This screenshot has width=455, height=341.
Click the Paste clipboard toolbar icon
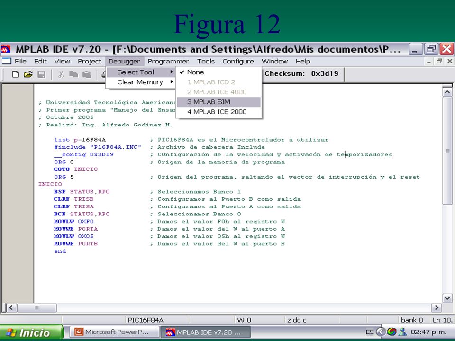(x=87, y=74)
